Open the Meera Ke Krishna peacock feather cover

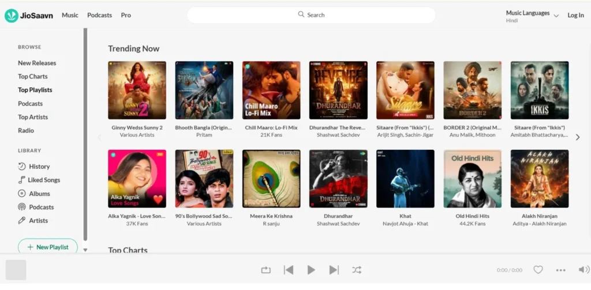click(271, 179)
